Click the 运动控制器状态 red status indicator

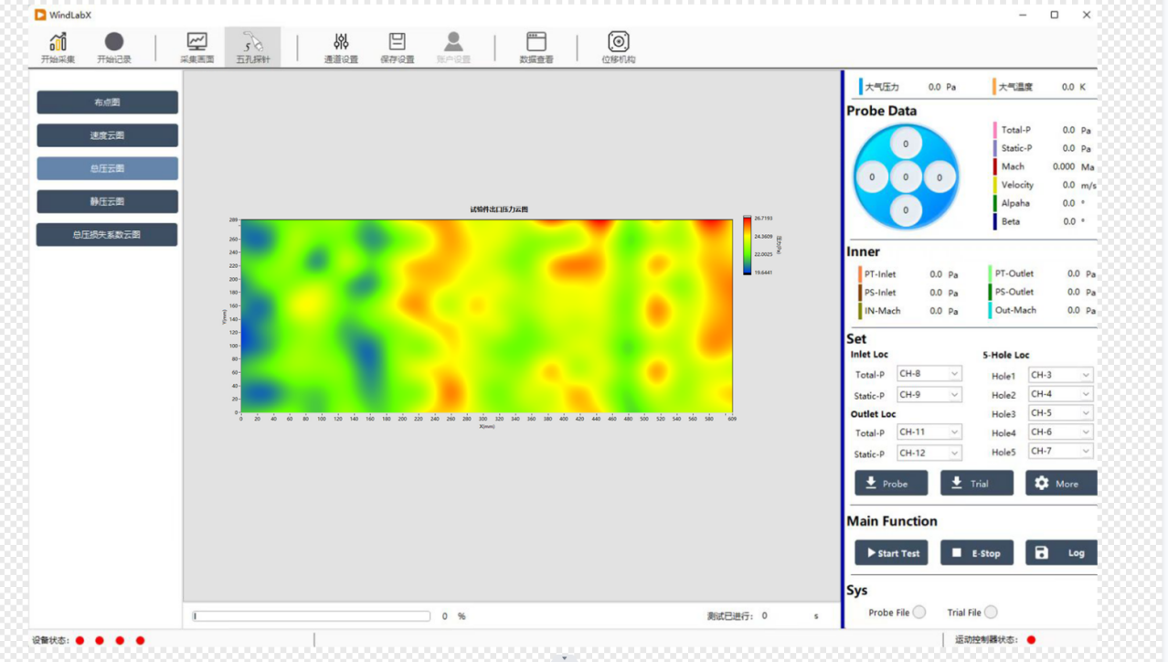point(1031,640)
